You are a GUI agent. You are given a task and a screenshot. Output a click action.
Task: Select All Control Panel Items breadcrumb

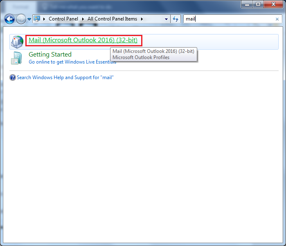(x=112, y=19)
